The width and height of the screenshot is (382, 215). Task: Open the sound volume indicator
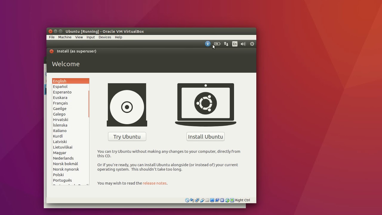tap(243, 44)
